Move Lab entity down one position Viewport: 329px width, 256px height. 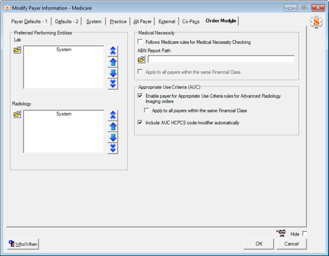pos(113,73)
